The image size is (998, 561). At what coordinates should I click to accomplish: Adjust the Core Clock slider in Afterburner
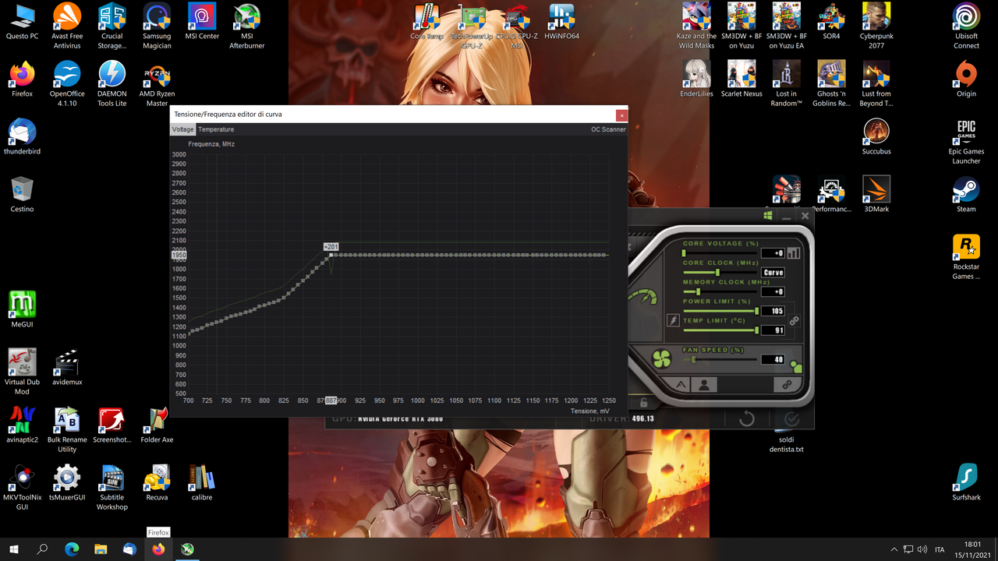(x=719, y=272)
